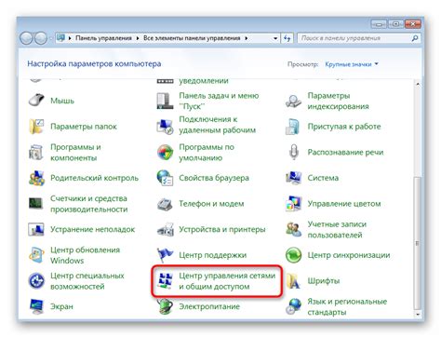
Task: Open Электропитание link text
Action: tap(209, 306)
